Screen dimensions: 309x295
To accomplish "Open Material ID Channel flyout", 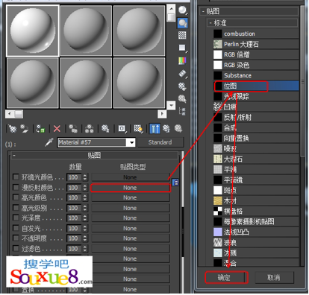I will coord(122,129).
